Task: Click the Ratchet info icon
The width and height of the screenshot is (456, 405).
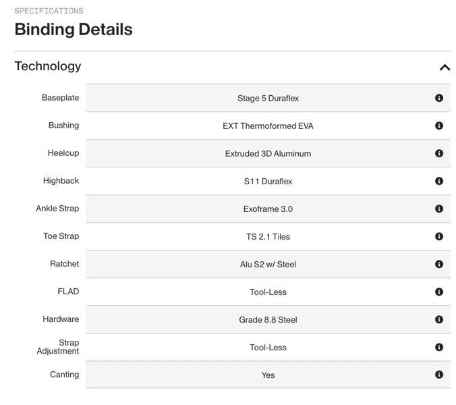Action: click(439, 264)
